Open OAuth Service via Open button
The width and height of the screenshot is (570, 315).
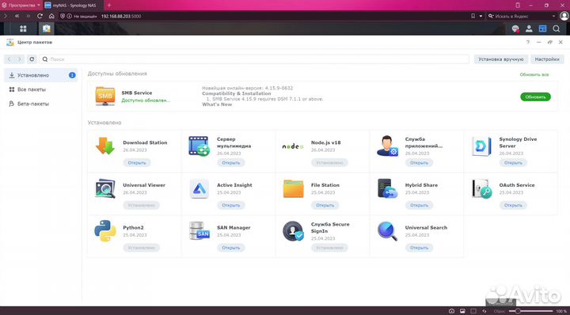[513, 205]
